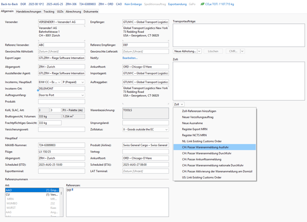Viewport: 307px width, 222px height.
Task: Expand the Neue Abholung dropdown arrow
Action: [199, 51]
